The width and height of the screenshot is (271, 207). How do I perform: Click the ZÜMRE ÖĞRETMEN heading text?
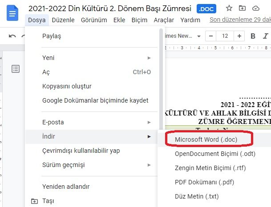point(235,122)
